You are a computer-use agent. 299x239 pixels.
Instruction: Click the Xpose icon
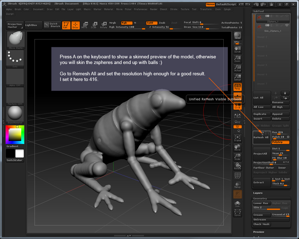tap(237, 213)
